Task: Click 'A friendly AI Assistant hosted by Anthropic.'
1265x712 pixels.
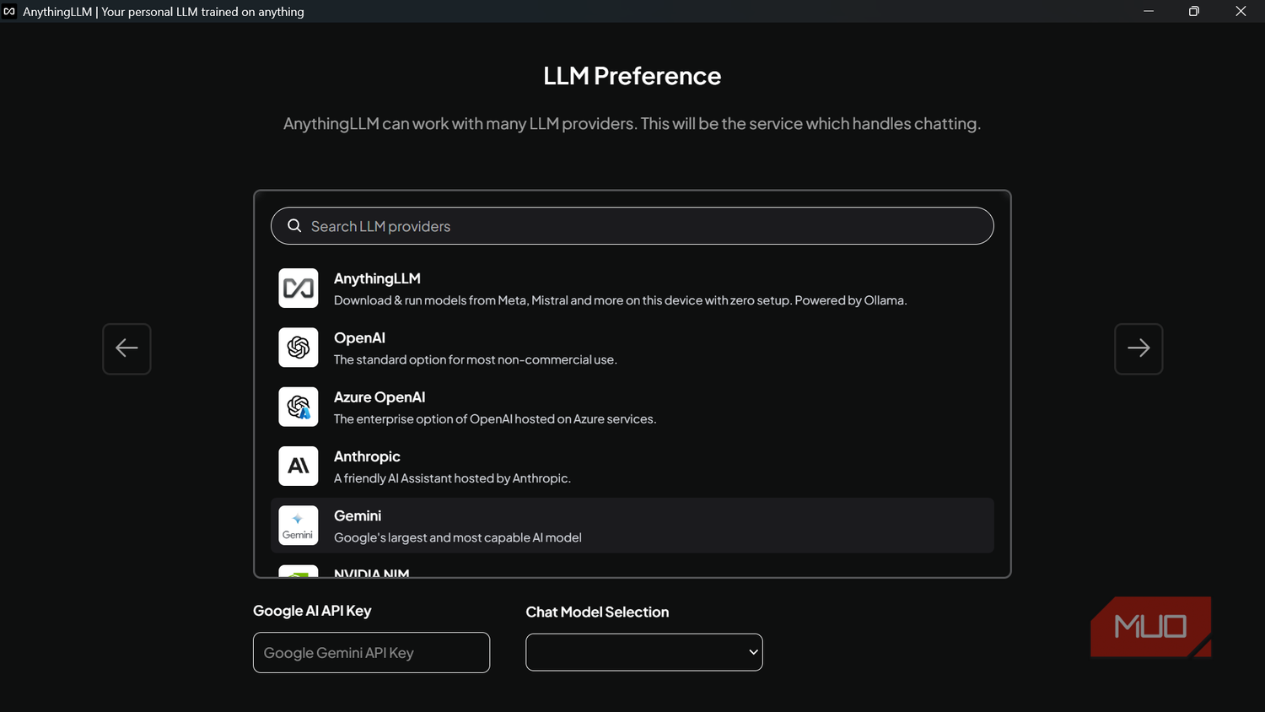Action: pyautogui.click(x=452, y=478)
